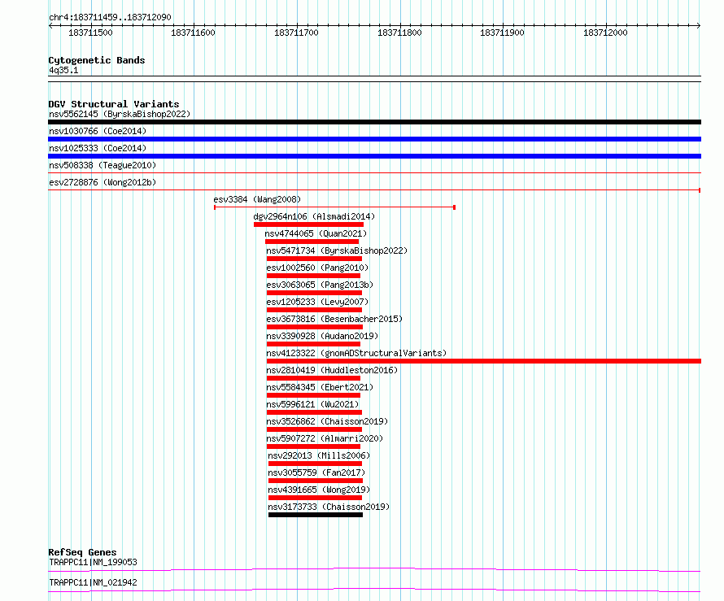724x601 pixels.
Task: Select dgv2964n106 (Alsmadi2014) label
Action: pyautogui.click(x=314, y=216)
